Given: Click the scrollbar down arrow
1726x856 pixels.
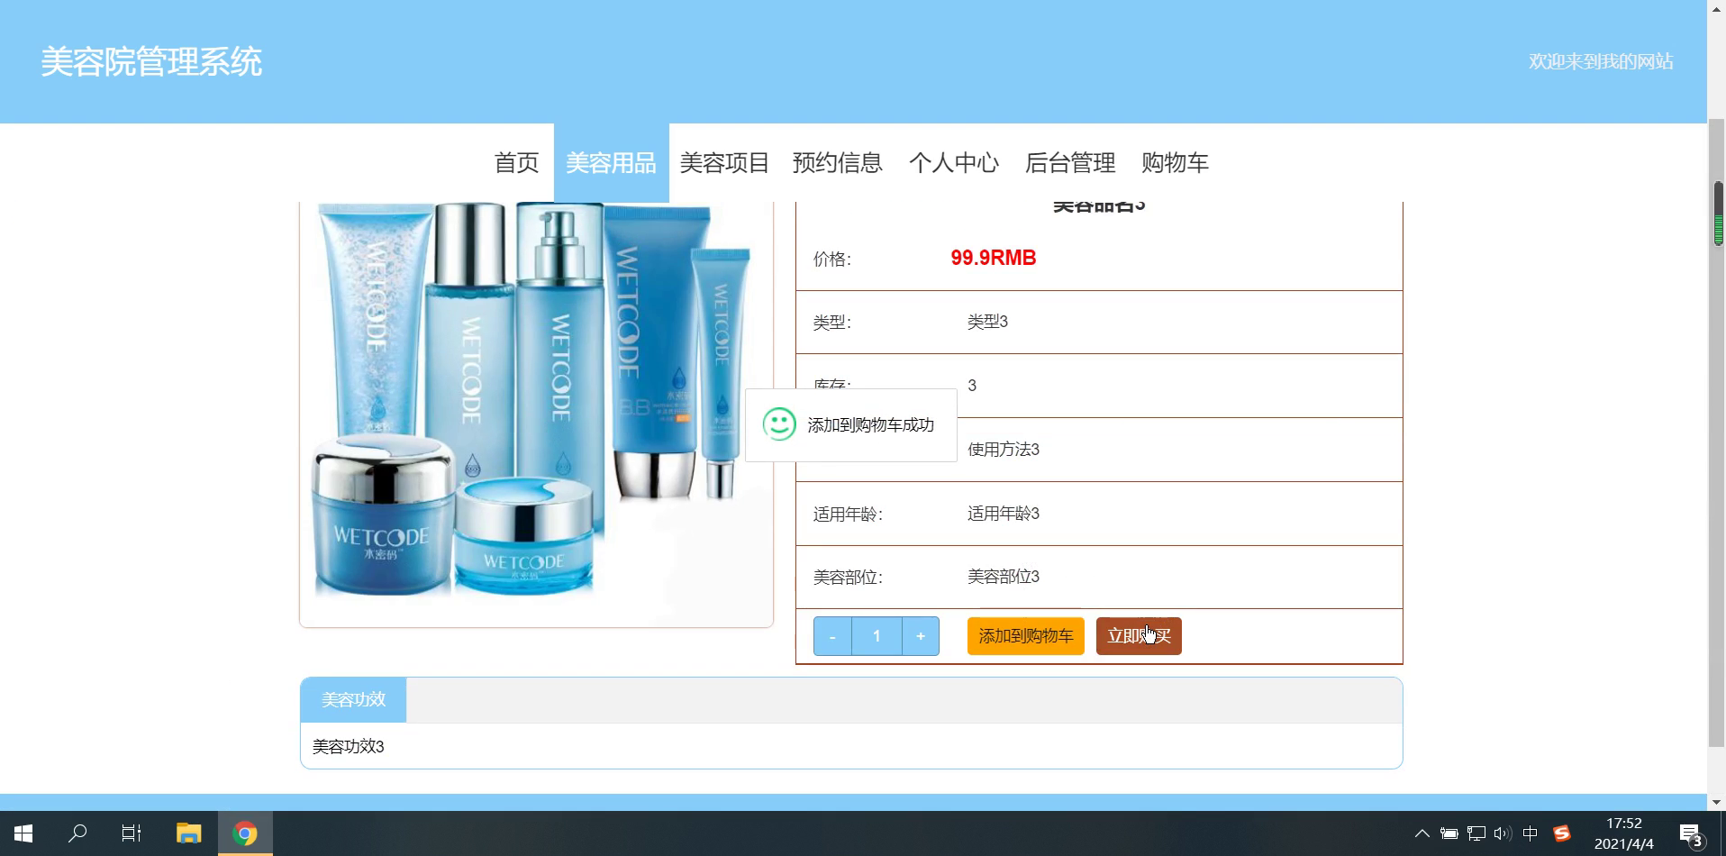Looking at the screenshot, I should click(1717, 802).
